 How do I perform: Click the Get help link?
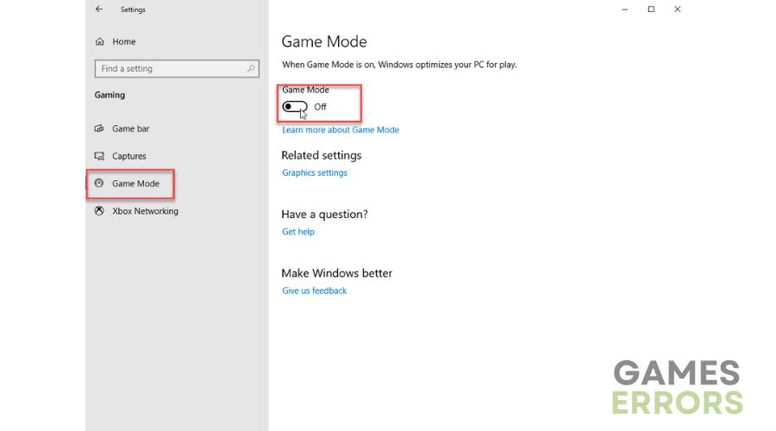(298, 232)
